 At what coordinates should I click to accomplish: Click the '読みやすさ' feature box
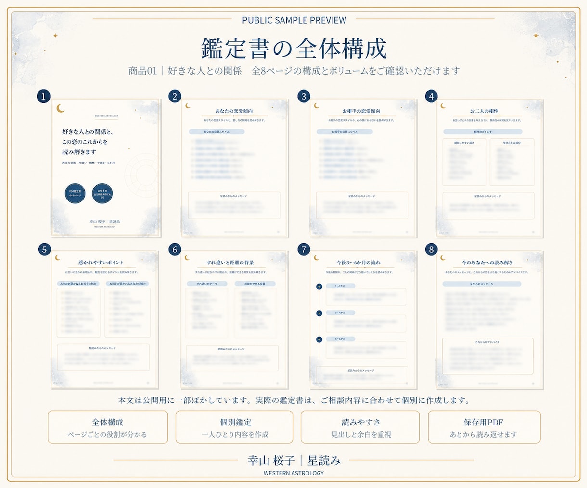click(360, 427)
